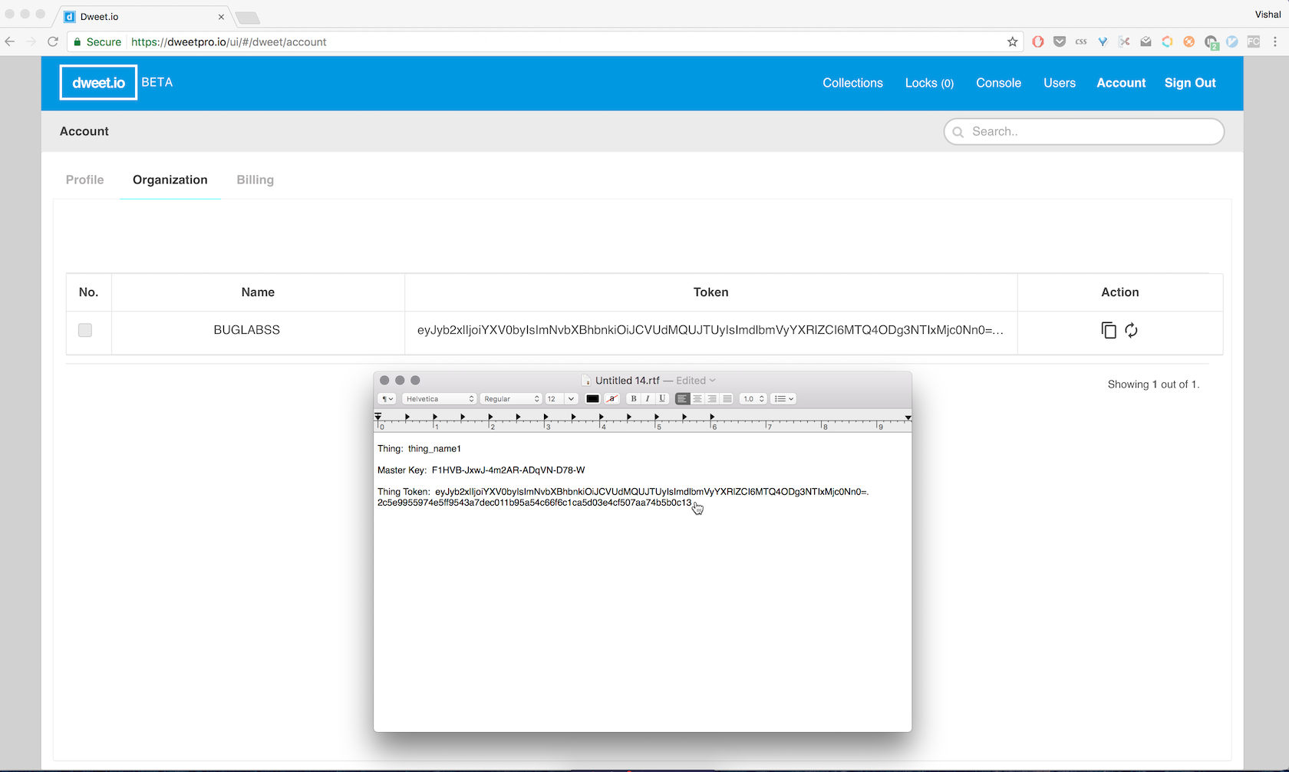Toggle bold in TextEdit
1289x772 pixels.
[x=633, y=399]
